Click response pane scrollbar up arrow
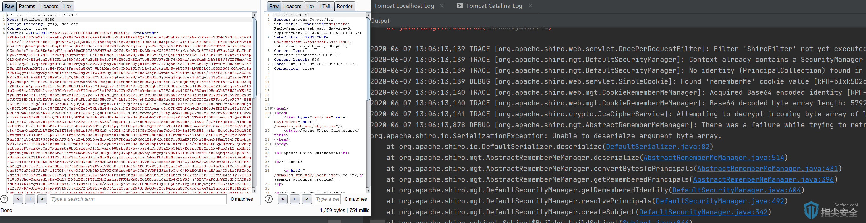The image size is (866, 223). 368,15
